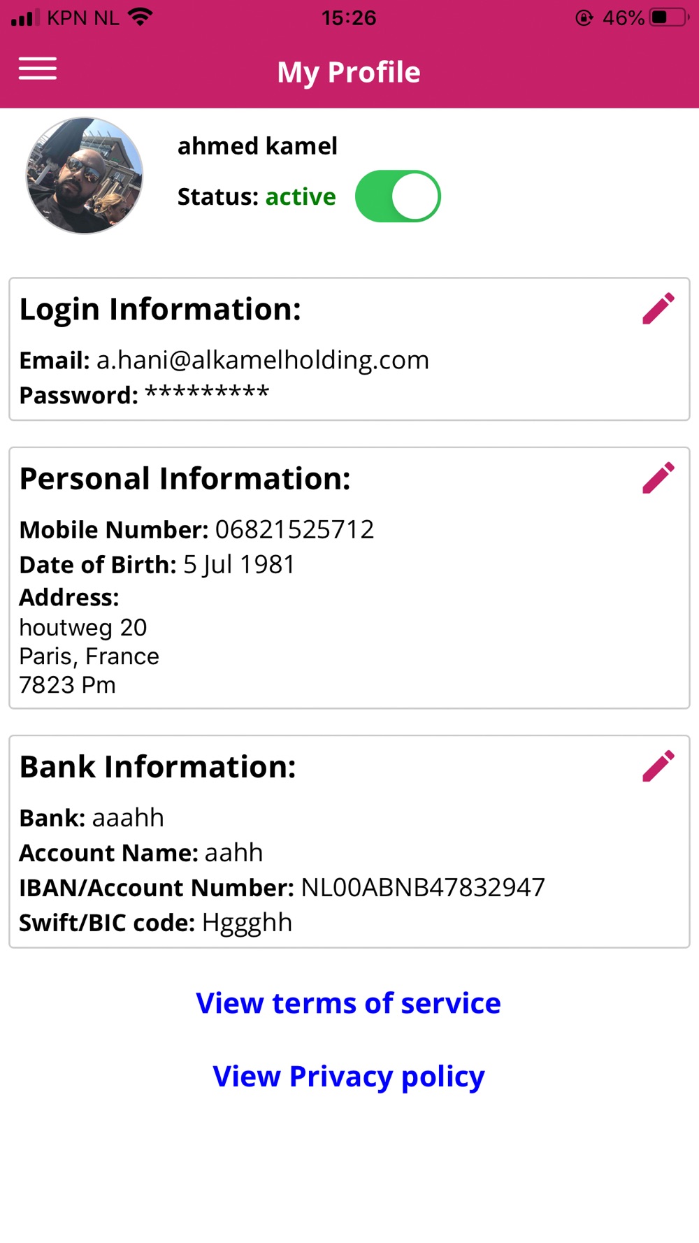699x1243 pixels.
Task: Tap the cellular signal bars icon
Action: 25,17
